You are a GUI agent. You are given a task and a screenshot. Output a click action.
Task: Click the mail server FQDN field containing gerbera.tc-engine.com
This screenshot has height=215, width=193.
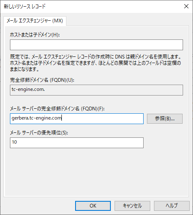[x=77, y=119]
